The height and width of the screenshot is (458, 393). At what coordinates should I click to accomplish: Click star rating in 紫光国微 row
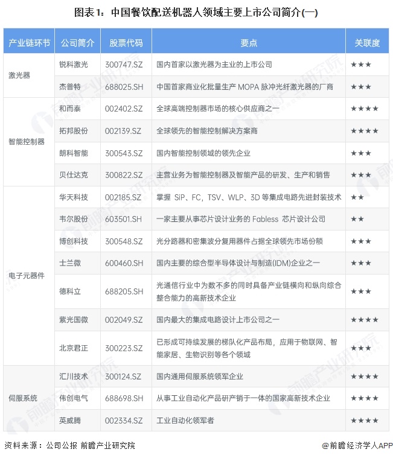point(365,320)
